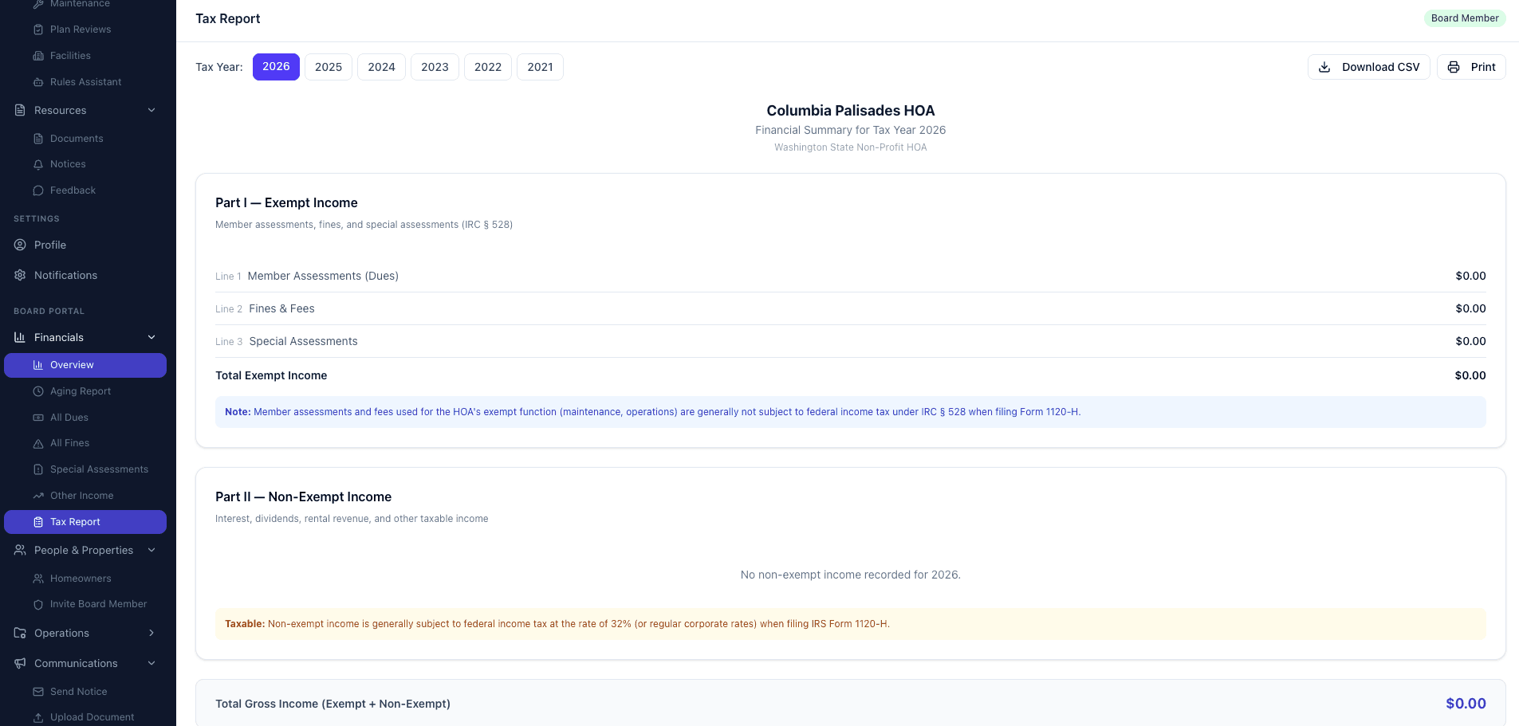Click the All Fines warning triangle icon

[38, 443]
